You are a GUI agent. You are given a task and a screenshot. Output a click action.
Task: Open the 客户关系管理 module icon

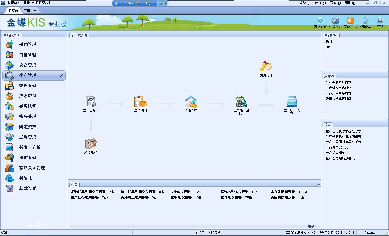pos(9,168)
